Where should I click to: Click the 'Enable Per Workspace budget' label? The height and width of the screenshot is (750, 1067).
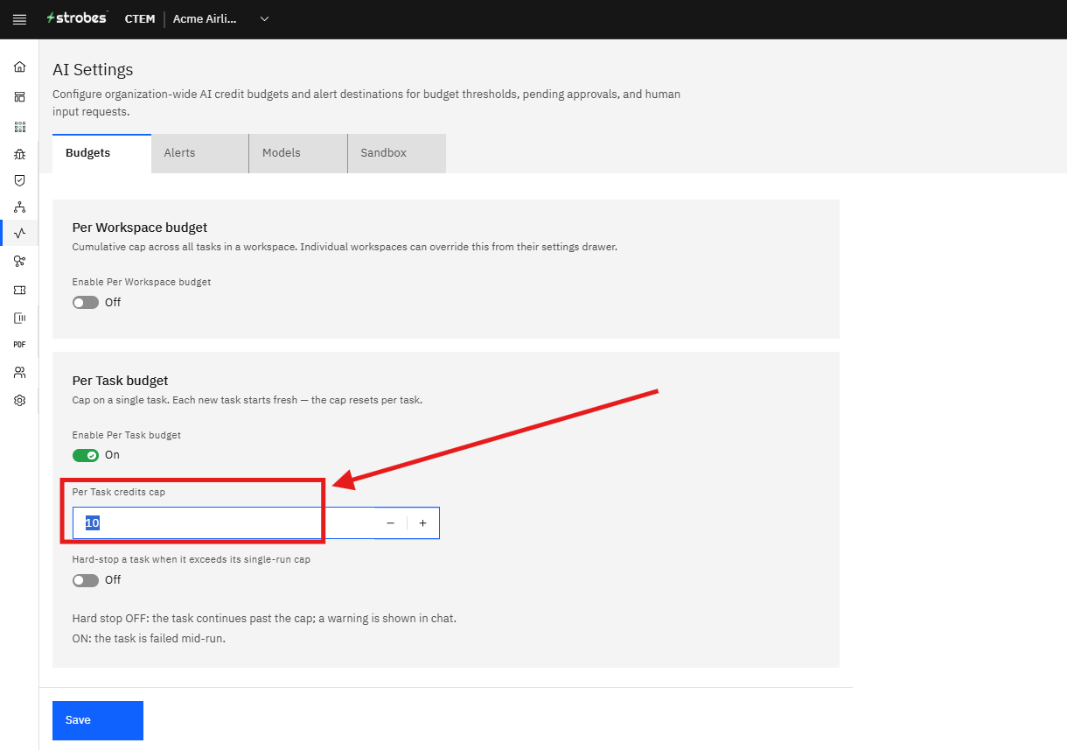(x=142, y=283)
